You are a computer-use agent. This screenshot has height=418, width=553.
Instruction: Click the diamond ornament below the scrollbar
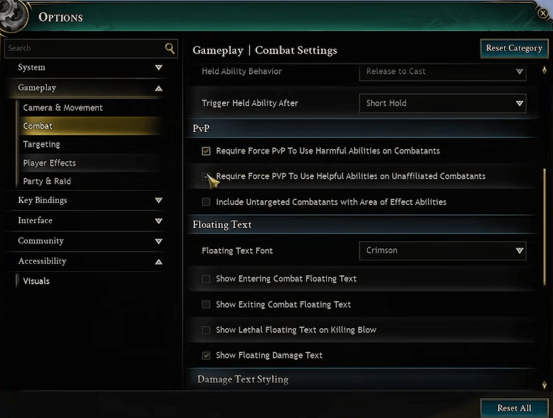[x=545, y=384]
